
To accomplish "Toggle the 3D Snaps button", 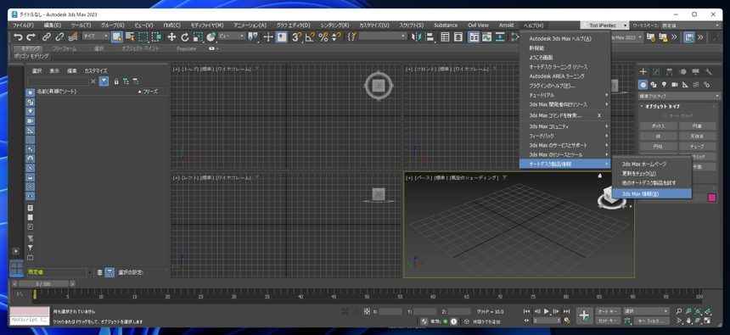I will tap(296, 37).
